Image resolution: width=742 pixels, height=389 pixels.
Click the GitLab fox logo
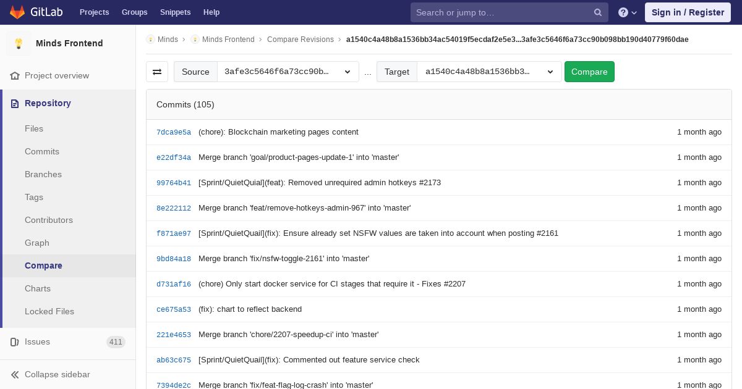[x=17, y=12]
